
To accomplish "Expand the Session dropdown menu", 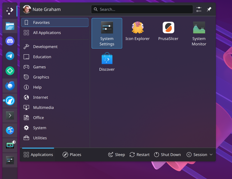I will pyautogui.click(x=200, y=155).
